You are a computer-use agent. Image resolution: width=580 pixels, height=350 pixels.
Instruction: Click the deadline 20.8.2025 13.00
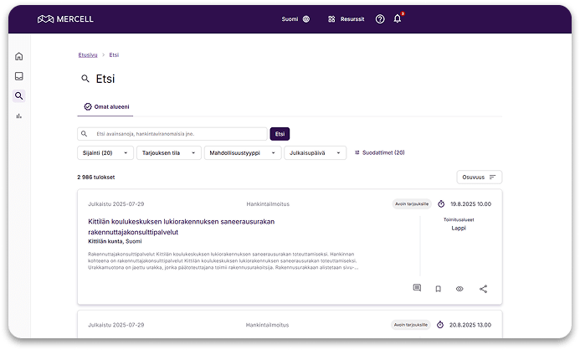pyautogui.click(x=470, y=325)
